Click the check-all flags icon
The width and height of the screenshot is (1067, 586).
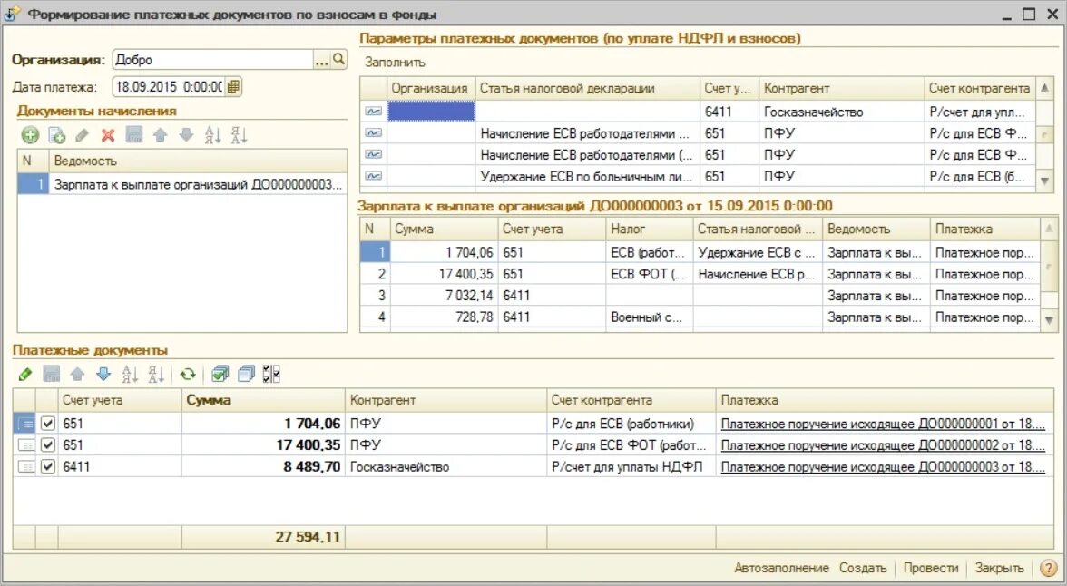coord(220,374)
